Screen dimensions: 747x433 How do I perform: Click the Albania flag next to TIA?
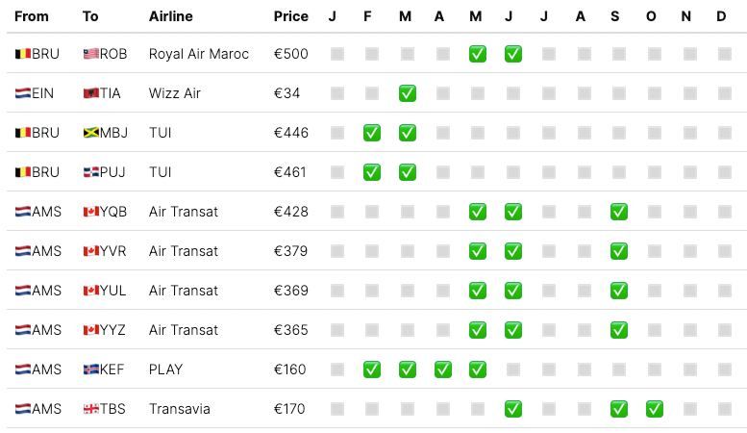tap(90, 93)
